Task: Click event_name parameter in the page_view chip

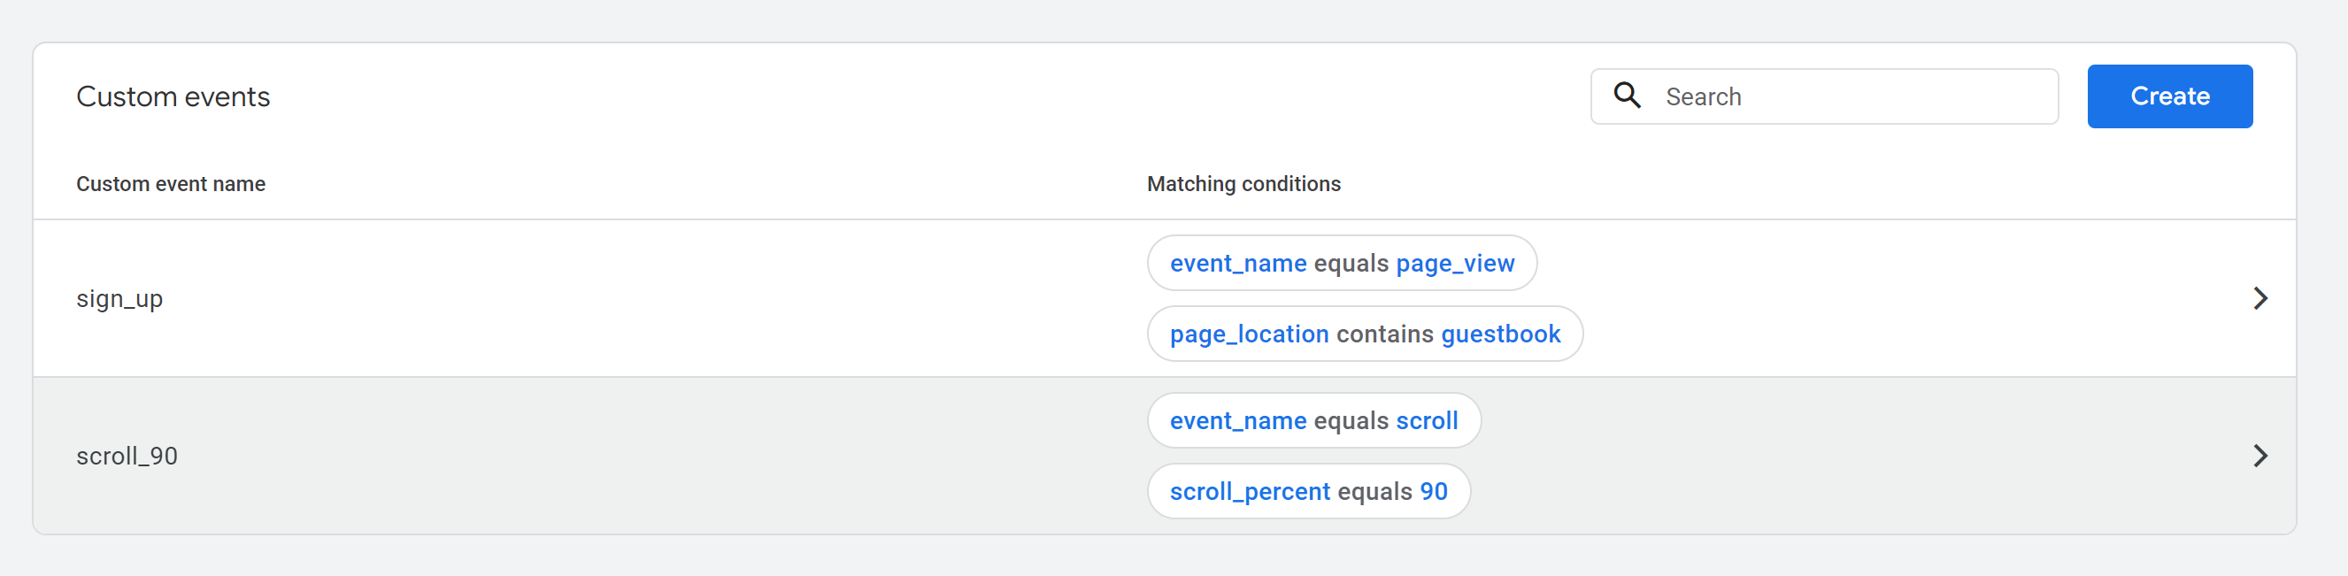Action: (1238, 264)
